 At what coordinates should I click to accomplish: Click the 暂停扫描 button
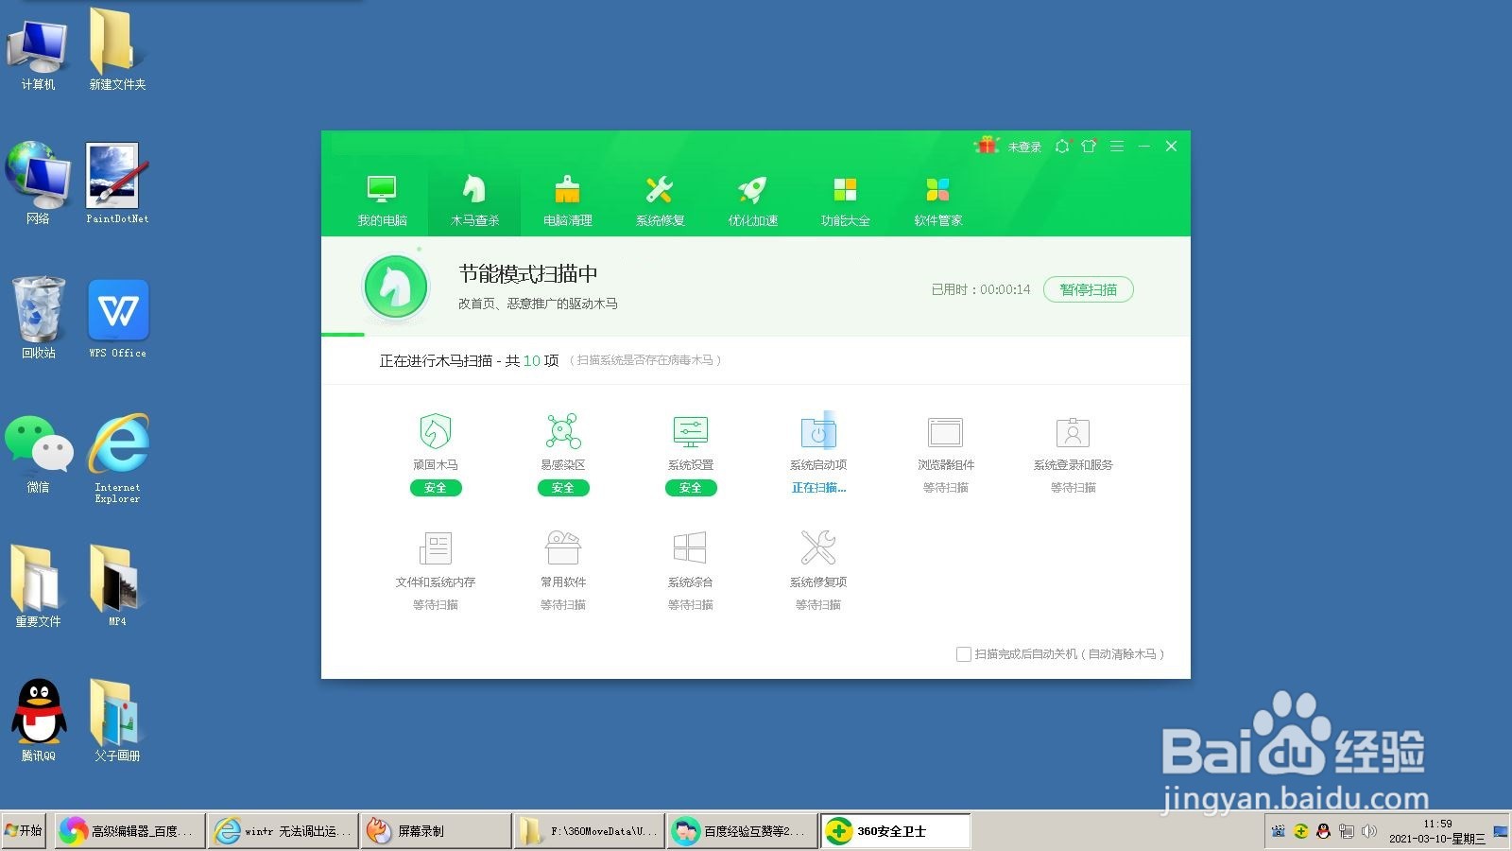pos(1088,289)
